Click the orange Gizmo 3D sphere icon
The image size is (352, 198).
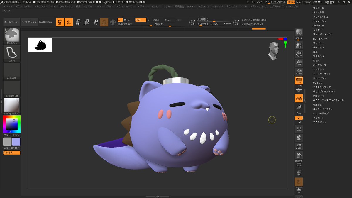tap(104, 22)
